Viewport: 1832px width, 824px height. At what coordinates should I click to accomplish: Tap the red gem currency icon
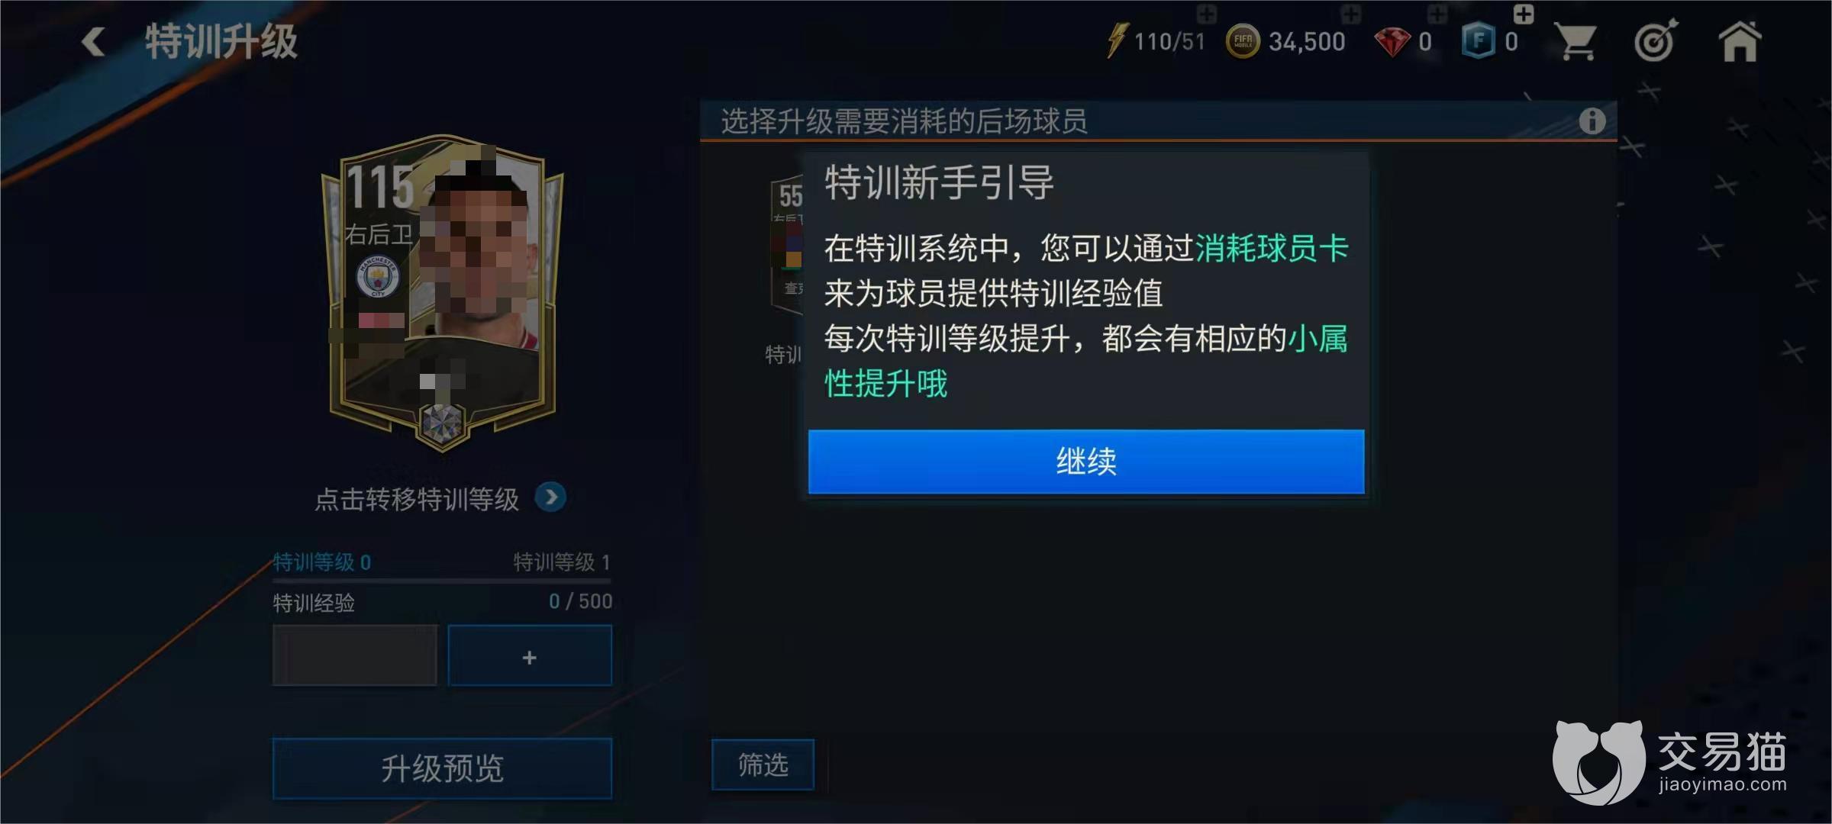click(x=1392, y=42)
